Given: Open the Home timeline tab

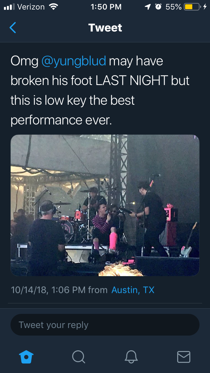Looking at the screenshot, I should pyautogui.click(x=26, y=357).
